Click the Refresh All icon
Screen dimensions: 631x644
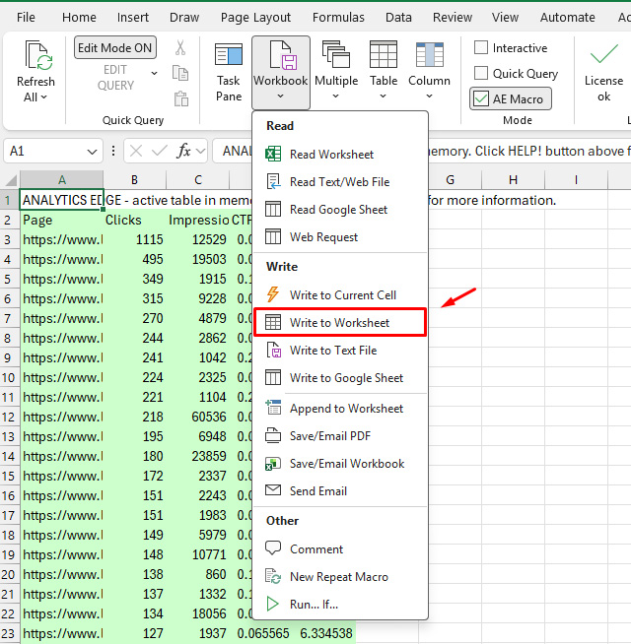[38, 55]
